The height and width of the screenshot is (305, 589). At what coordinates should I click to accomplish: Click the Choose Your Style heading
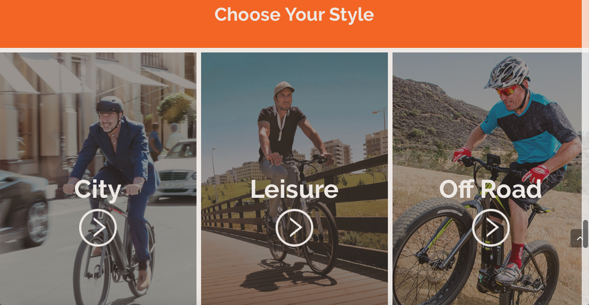coord(294,14)
